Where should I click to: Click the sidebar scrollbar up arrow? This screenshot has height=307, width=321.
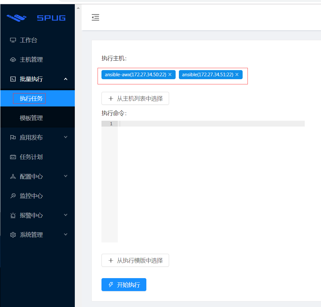tap(78, 8)
